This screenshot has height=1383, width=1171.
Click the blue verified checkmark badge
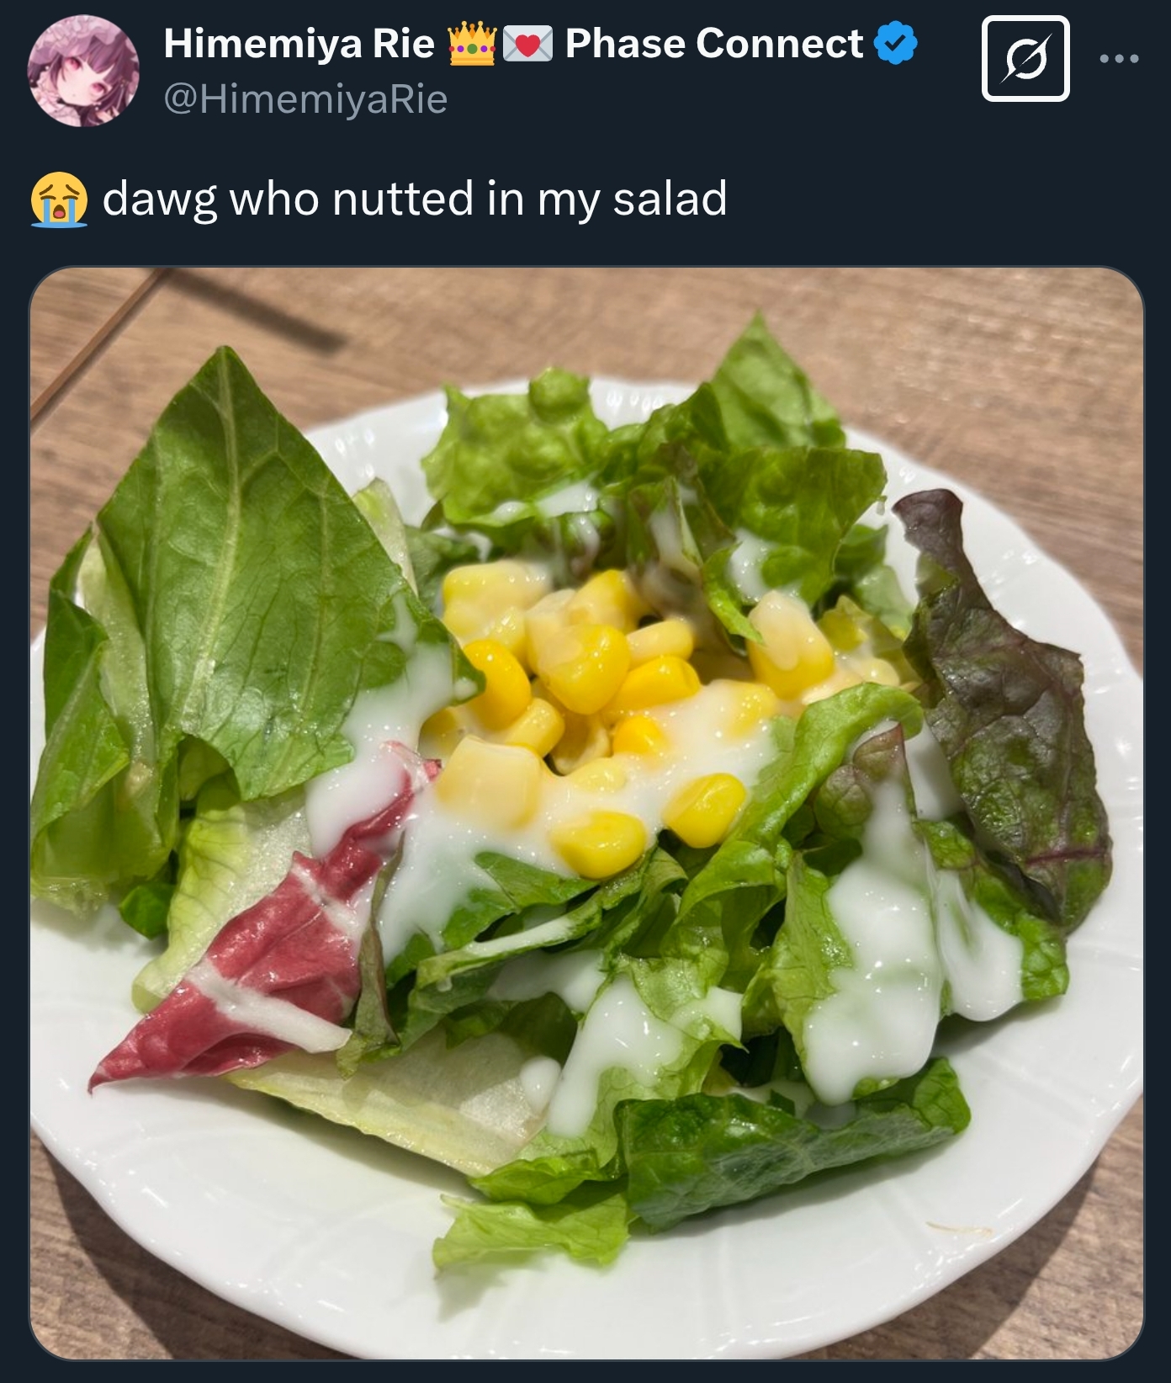click(x=896, y=44)
